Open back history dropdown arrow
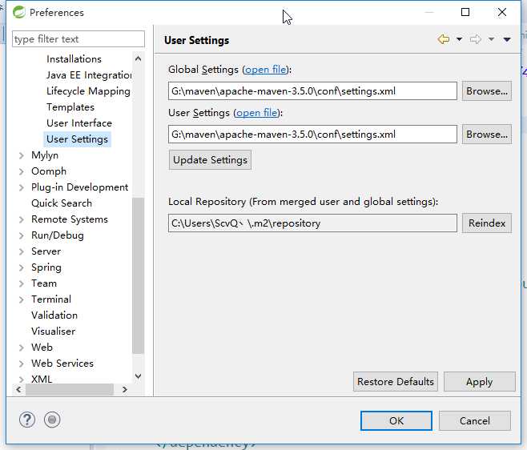 tap(459, 40)
